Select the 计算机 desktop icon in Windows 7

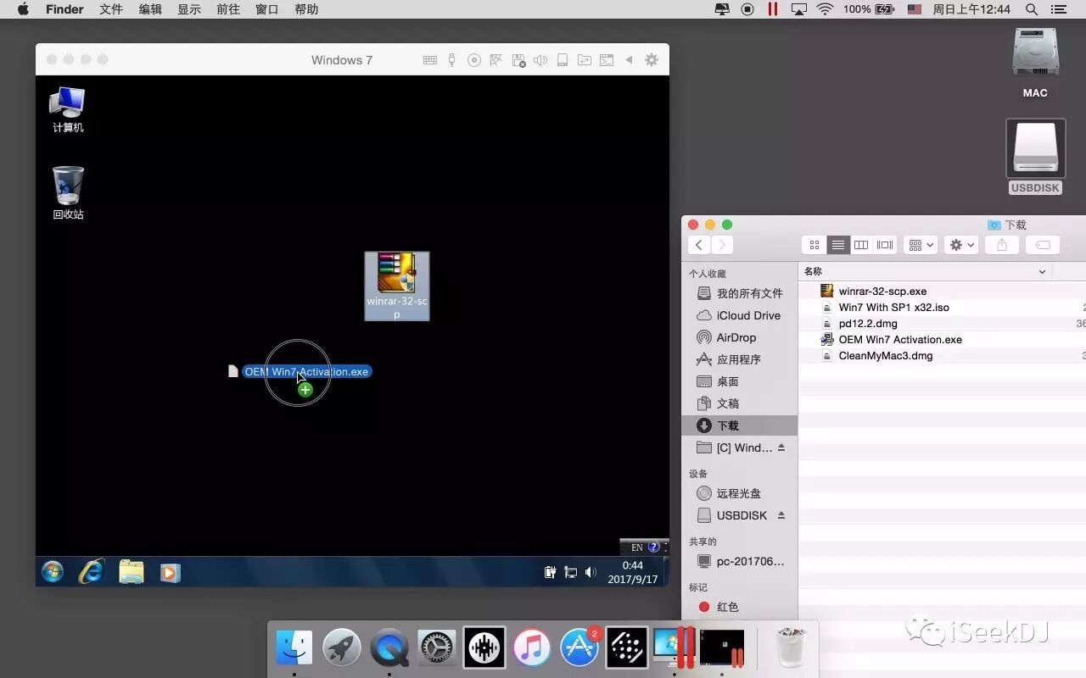point(68,109)
